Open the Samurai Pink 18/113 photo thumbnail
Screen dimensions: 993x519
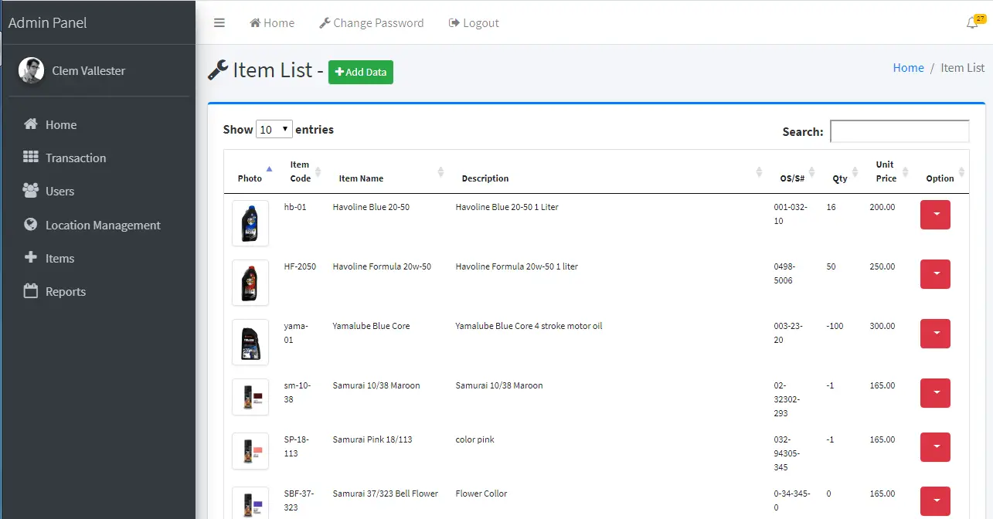250,451
